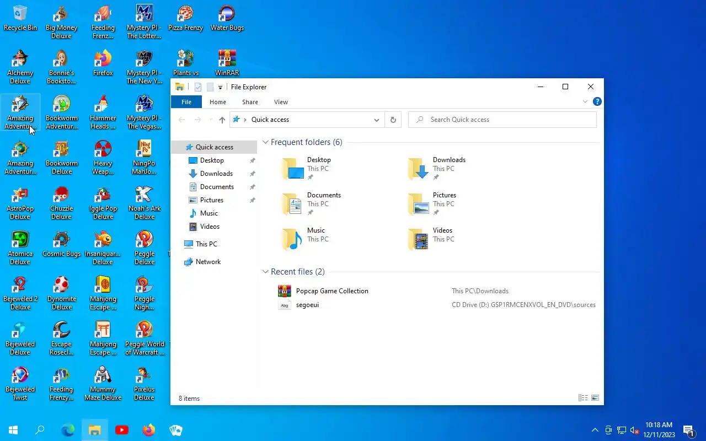Select the WinRAR desktop icon
The image size is (706, 441).
(x=227, y=63)
